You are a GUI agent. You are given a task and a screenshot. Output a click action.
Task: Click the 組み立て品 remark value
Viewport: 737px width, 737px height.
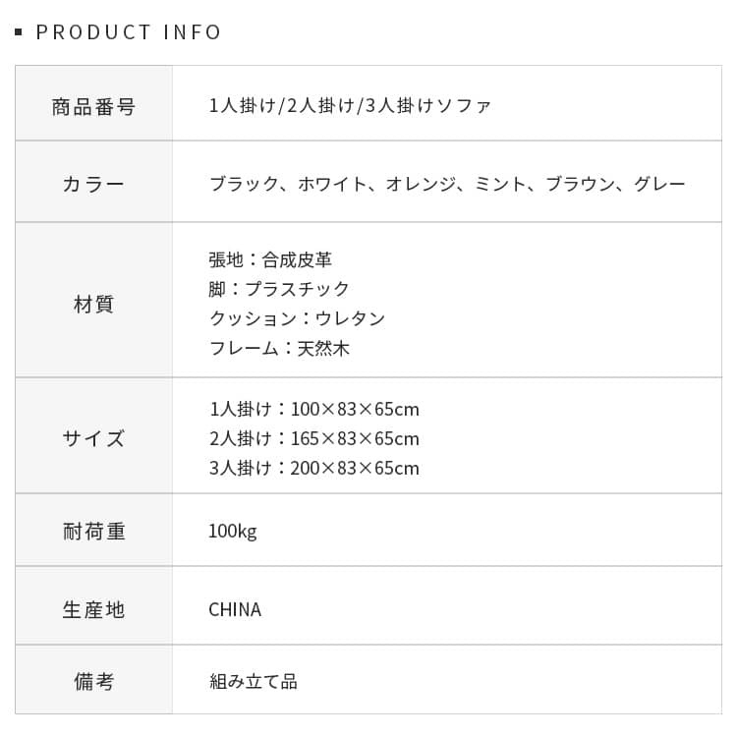[x=253, y=681]
